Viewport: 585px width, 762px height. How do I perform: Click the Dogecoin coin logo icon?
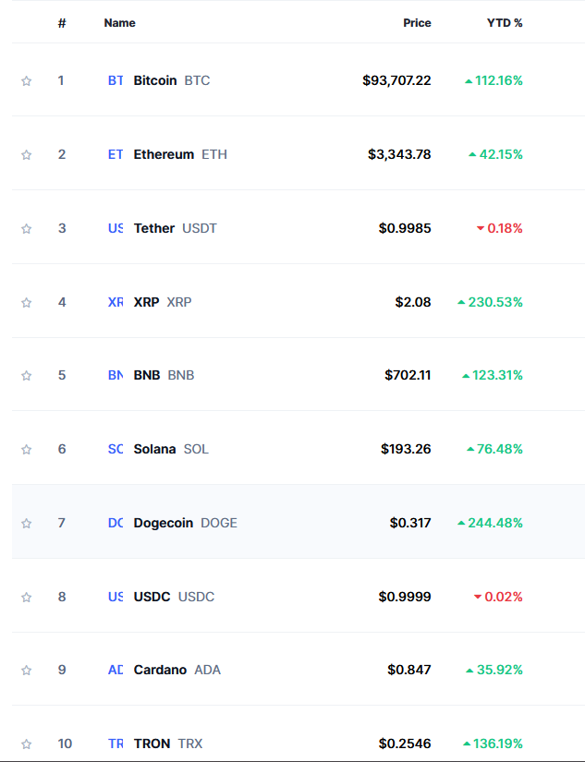point(116,523)
